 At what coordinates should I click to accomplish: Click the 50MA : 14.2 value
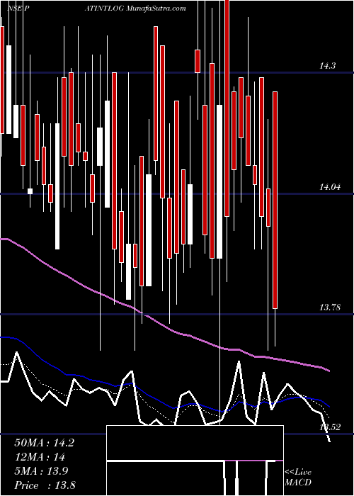44,443
